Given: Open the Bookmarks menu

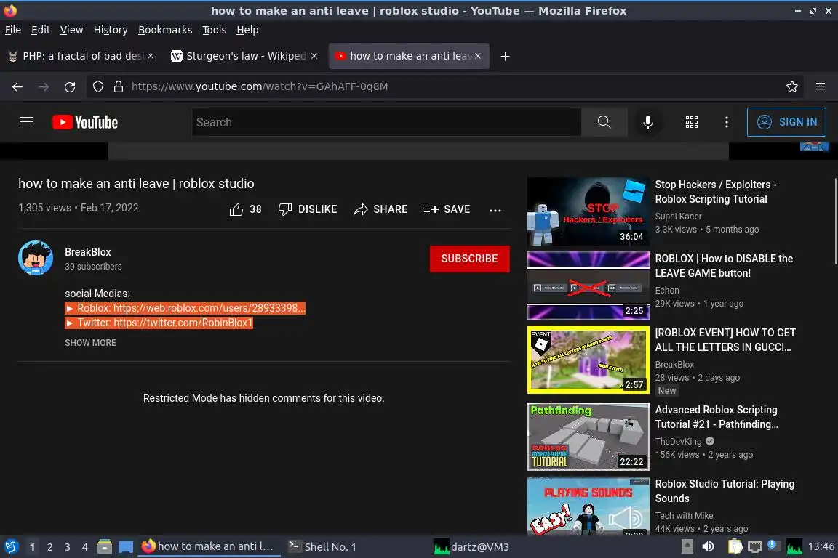Looking at the screenshot, I should point(165,30).
